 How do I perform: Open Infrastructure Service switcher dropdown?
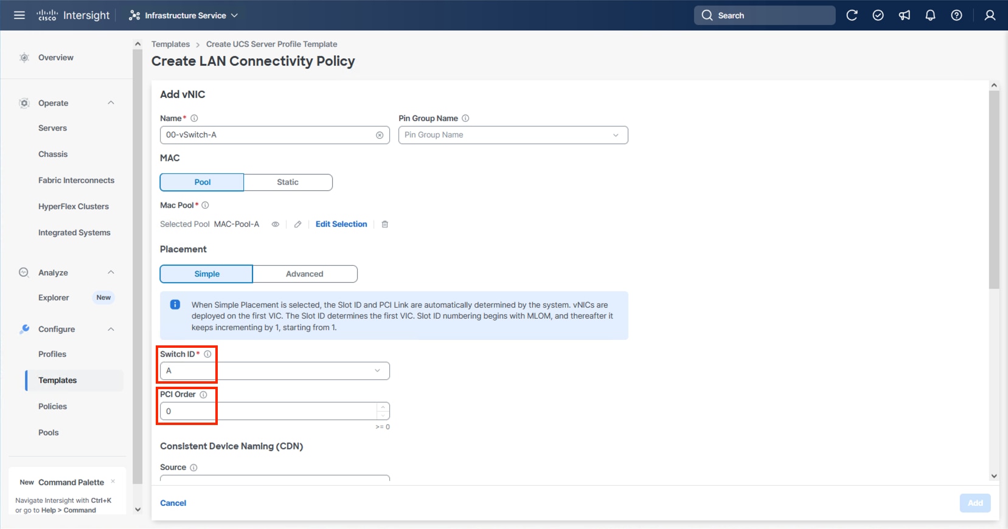coord(184,15)
